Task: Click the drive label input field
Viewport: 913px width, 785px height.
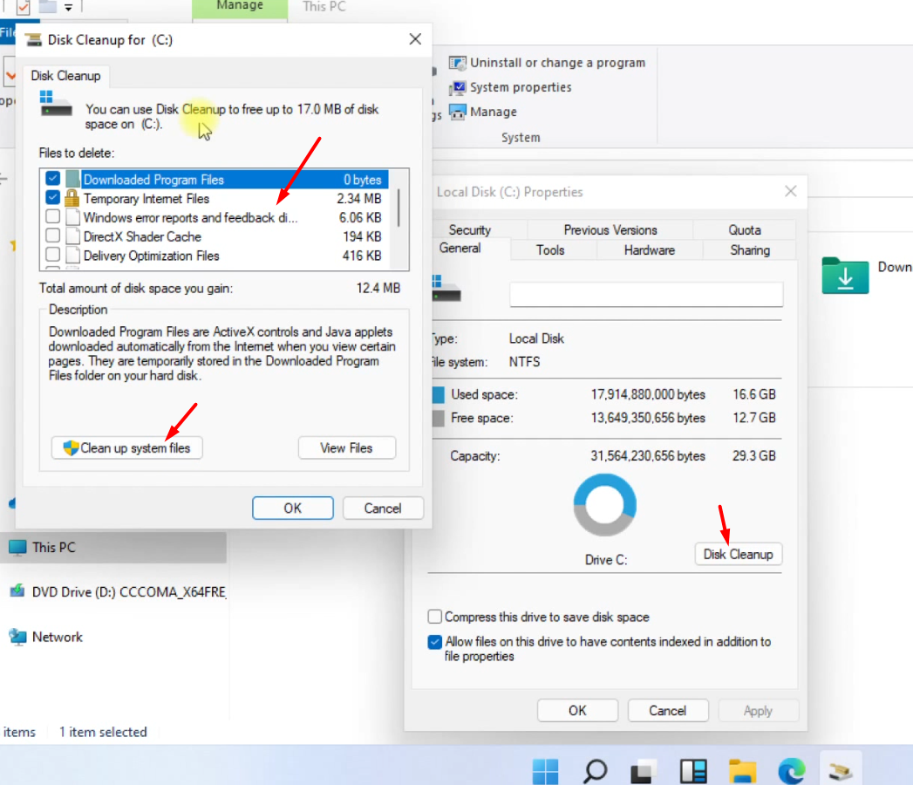Action: [646, 295]
